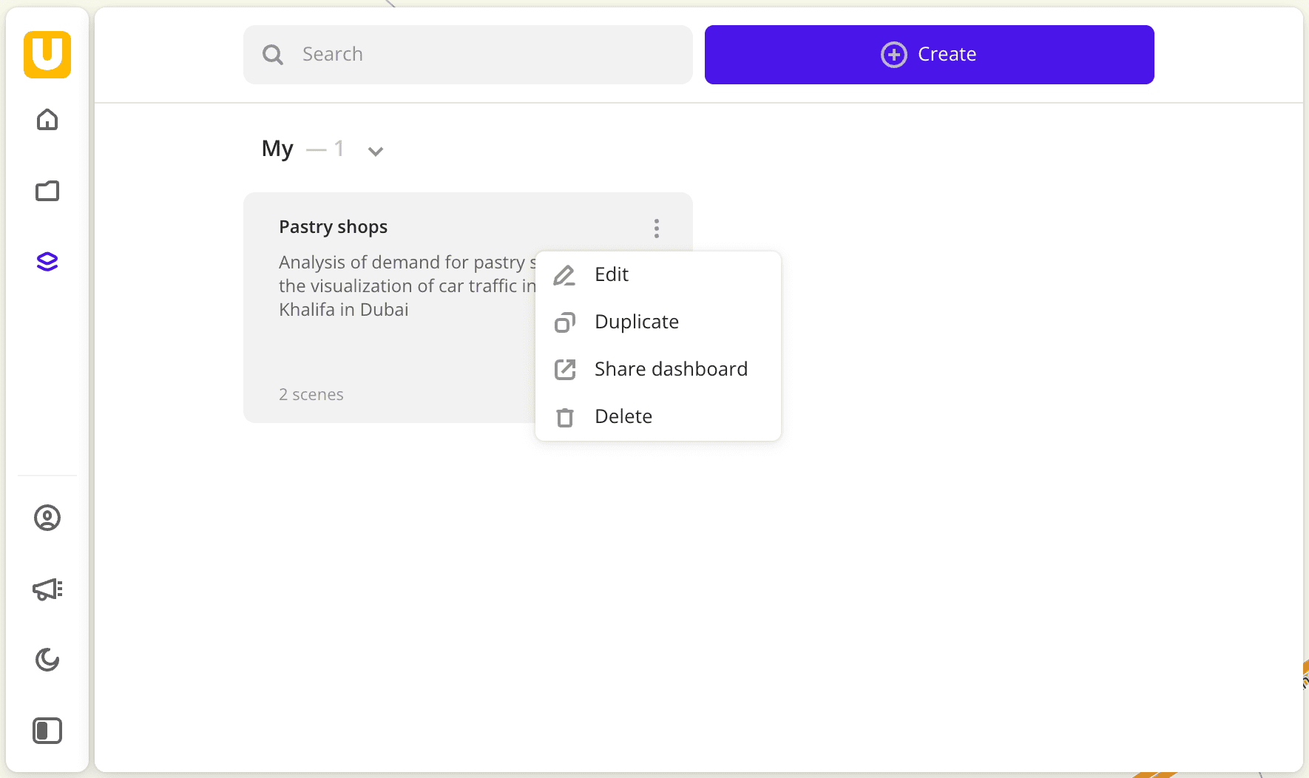Click the Pastry shops description text
Image resolution: width=1309 pixels, height=778 pixels.
coord(407,286)
